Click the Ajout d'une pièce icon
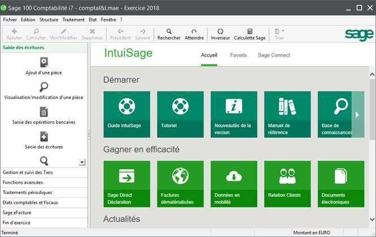 pos(44,62)
